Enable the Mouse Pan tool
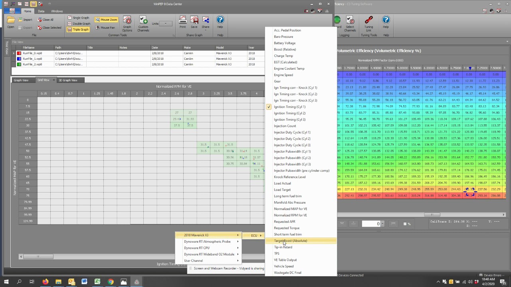Viewport: 511px width, 287px height. pyautogui.click(x=105, y=28)
